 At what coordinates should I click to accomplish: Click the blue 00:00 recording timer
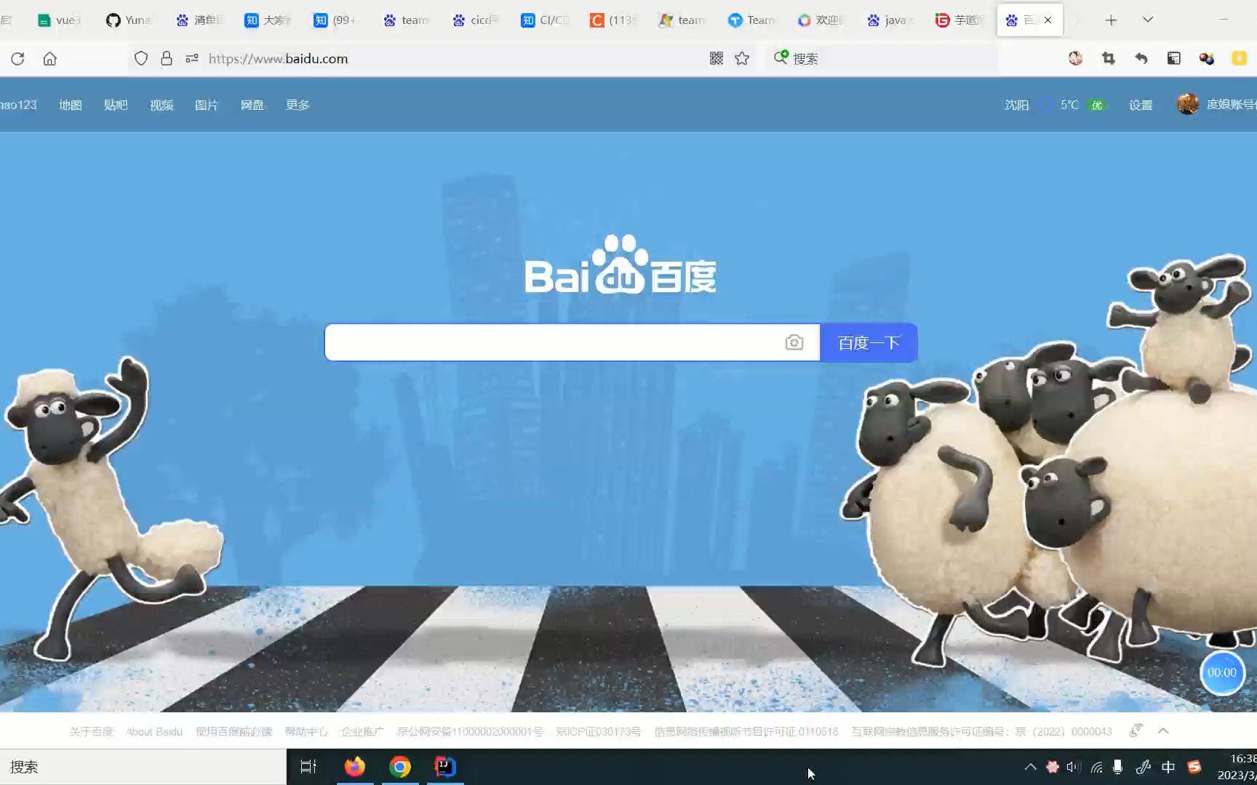click(1222, 673)
